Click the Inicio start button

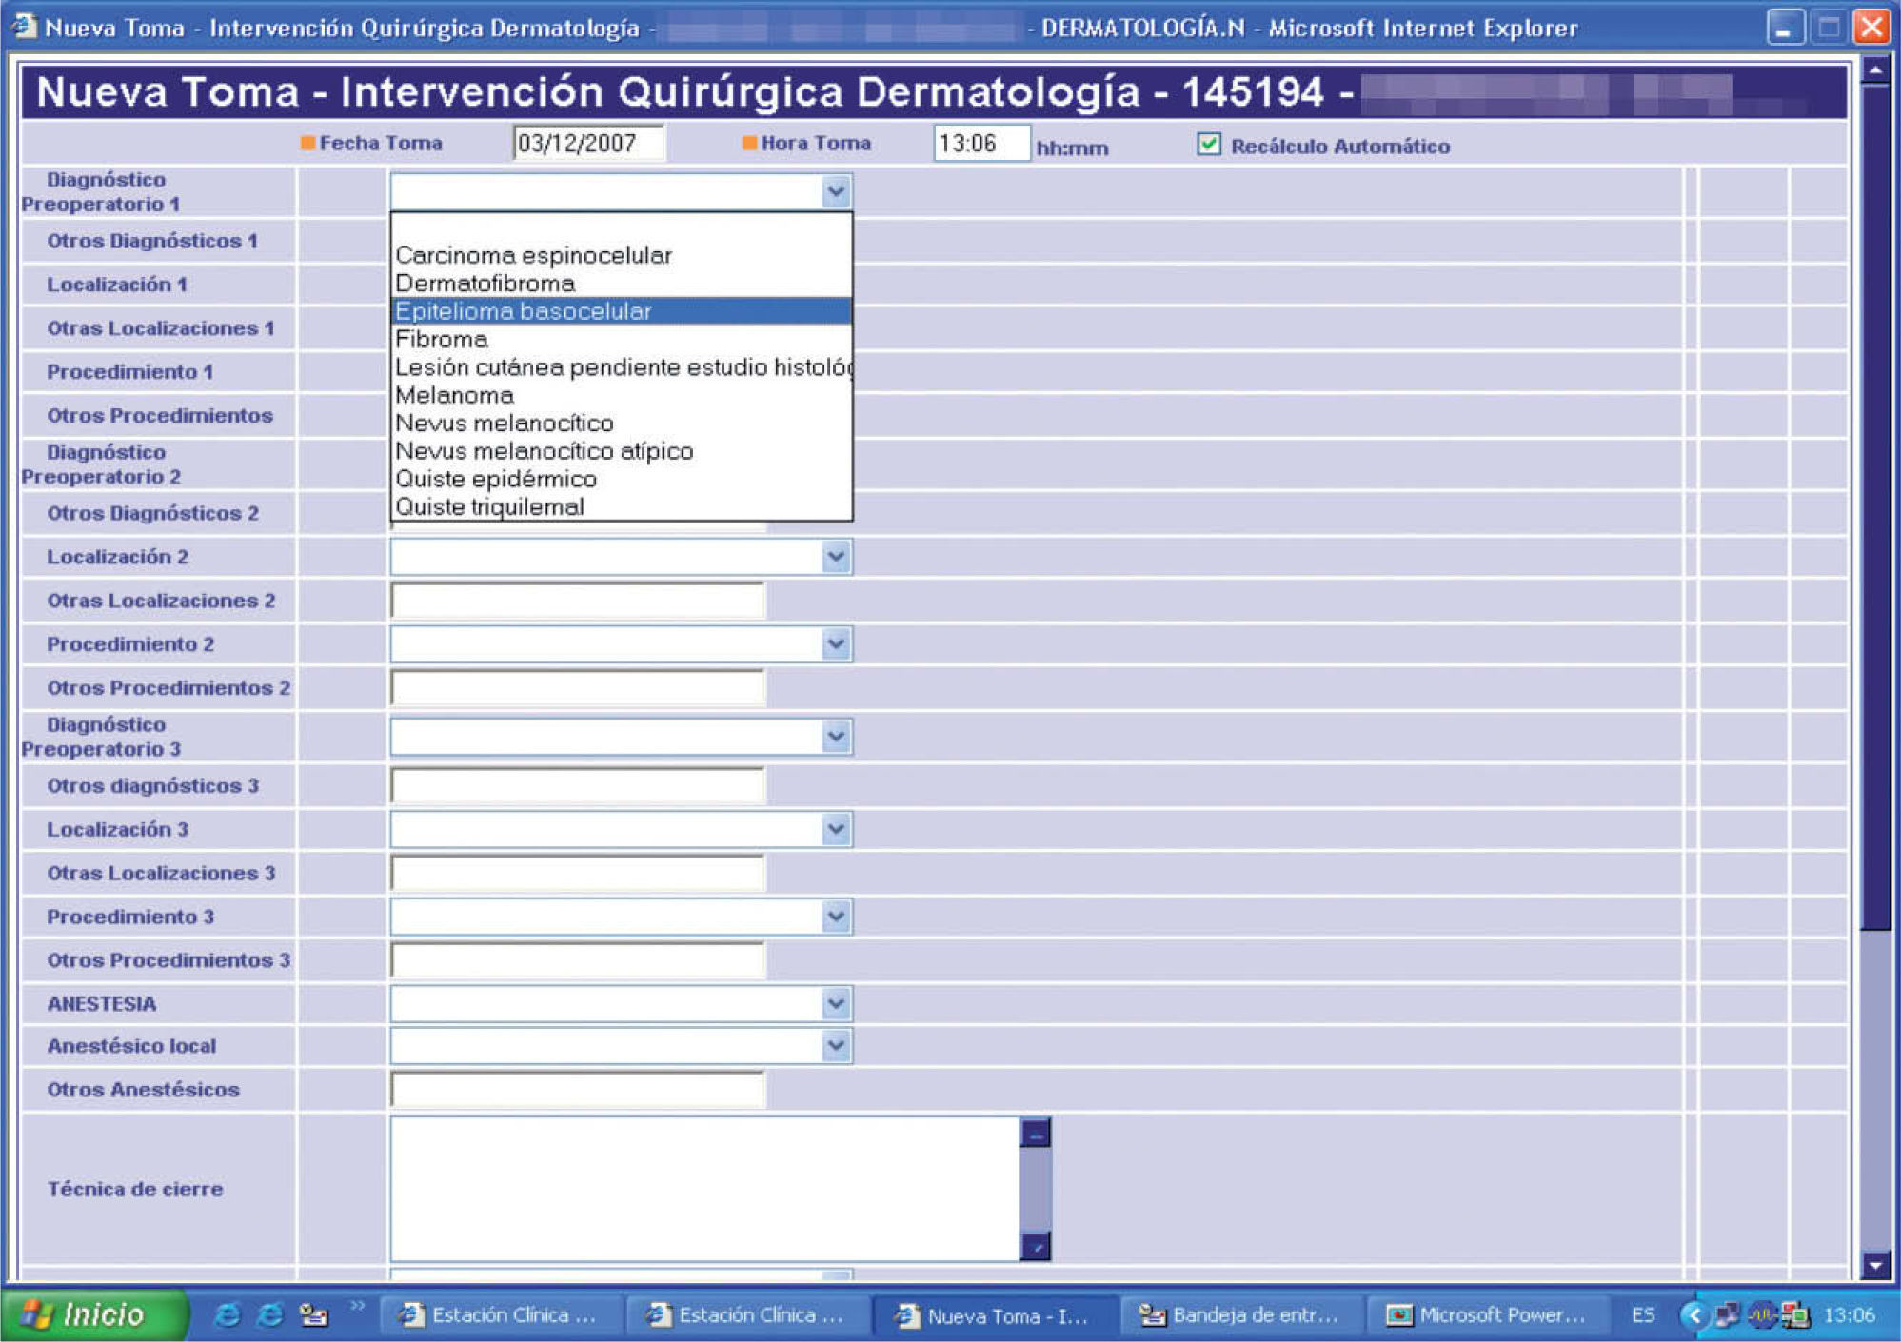[x=92, y=1314]
